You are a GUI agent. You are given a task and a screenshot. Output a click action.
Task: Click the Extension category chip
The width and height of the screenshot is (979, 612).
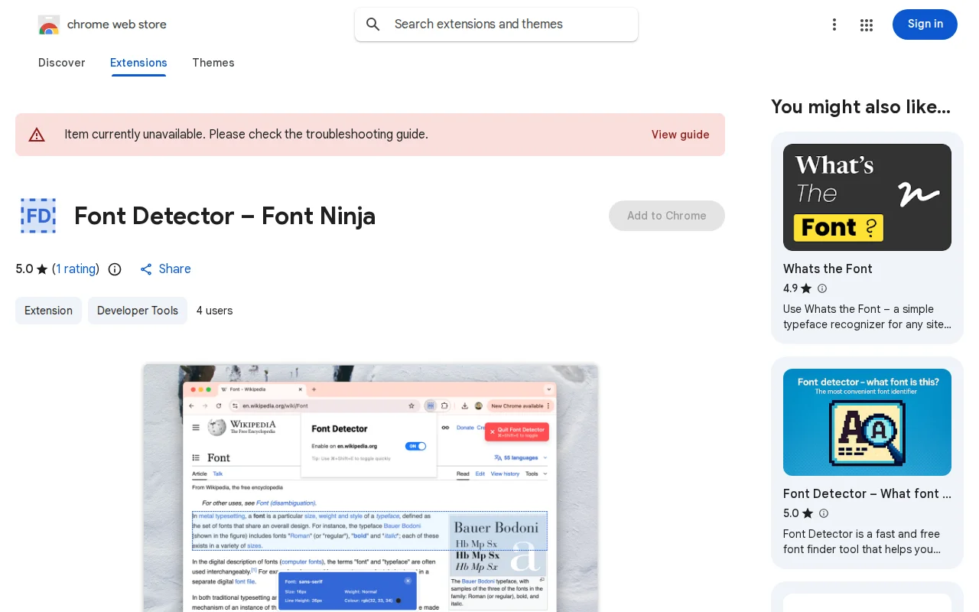tap(48, 311)
